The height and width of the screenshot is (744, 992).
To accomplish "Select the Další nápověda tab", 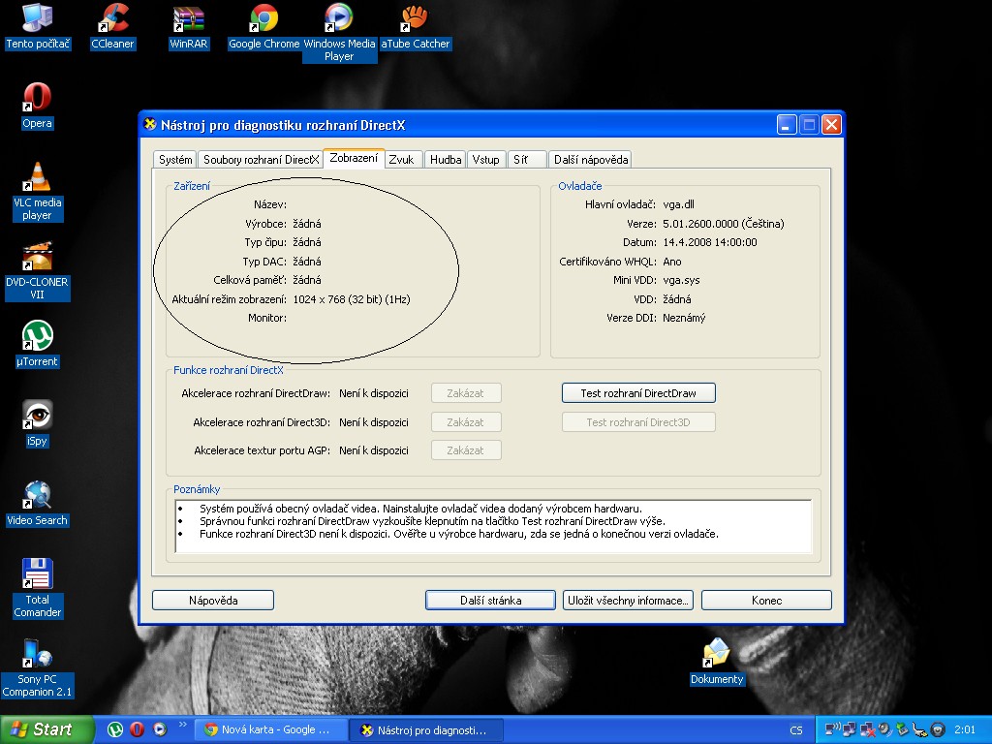I will click(x=591, y=160).
